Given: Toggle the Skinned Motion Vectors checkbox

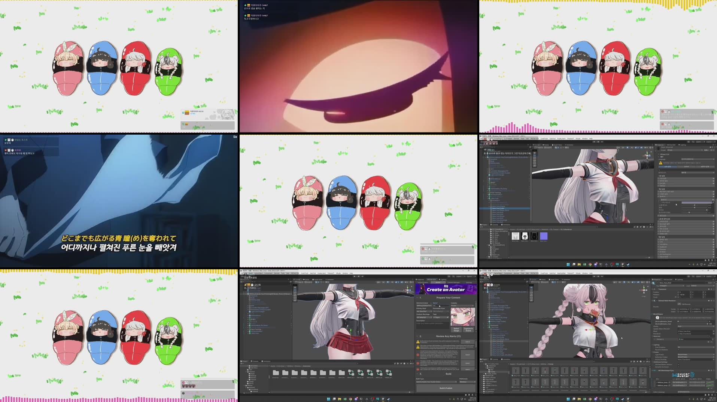Looking at the screenshot, I should 678,364.
